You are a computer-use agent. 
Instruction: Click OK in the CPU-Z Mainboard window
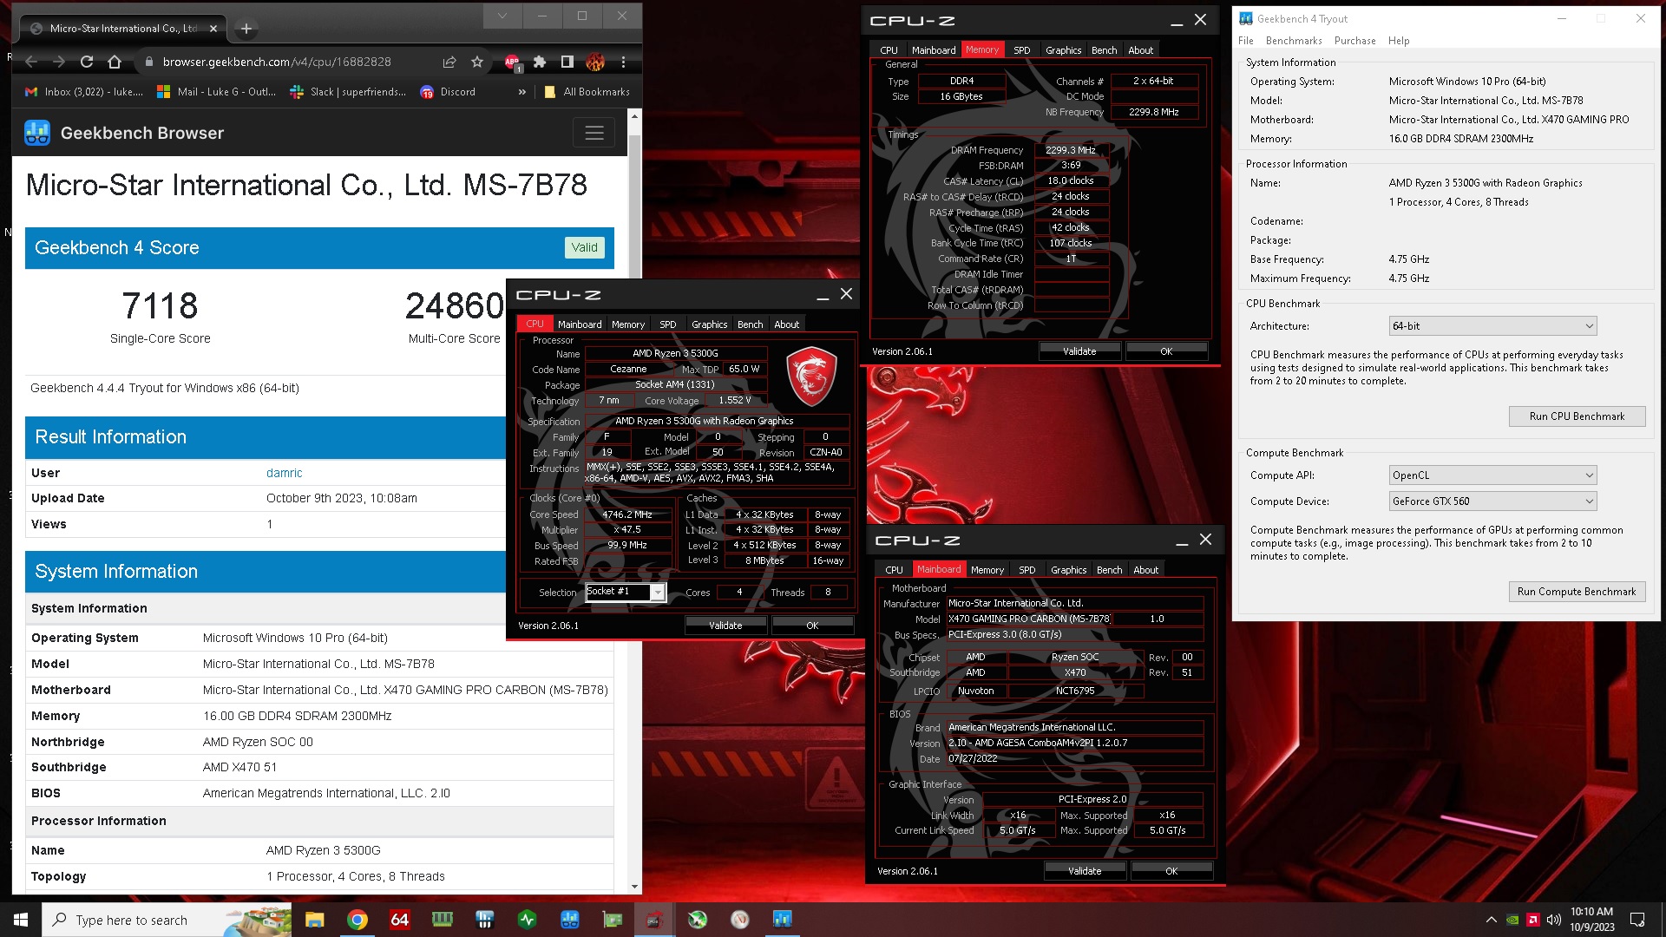coord(1171,871)
